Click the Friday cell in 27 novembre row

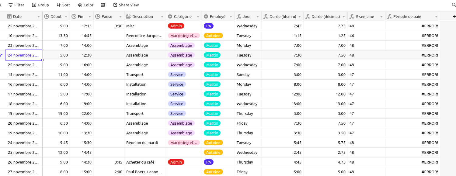click(x=248, y=172)
